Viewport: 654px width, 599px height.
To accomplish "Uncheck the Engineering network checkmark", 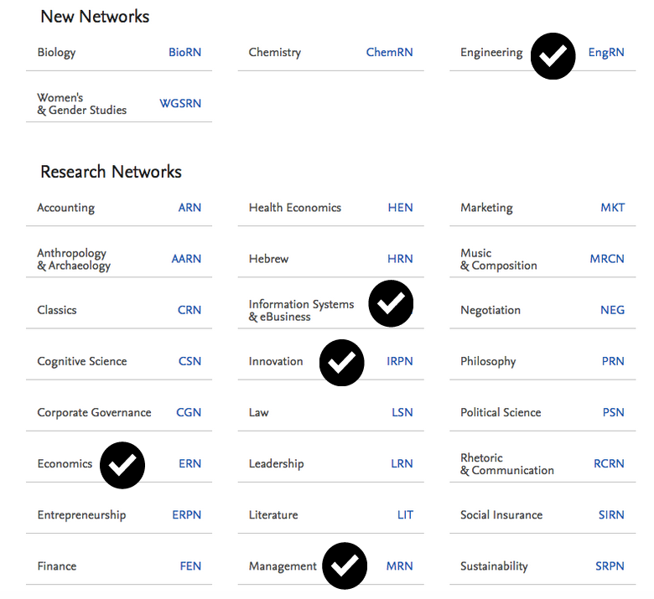I will click(553, 56).
